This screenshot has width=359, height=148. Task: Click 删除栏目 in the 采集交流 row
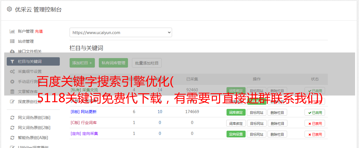(277, 91)
